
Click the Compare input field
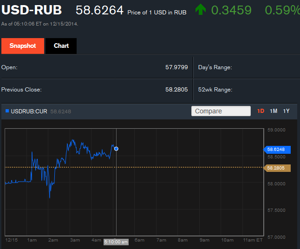221,111
